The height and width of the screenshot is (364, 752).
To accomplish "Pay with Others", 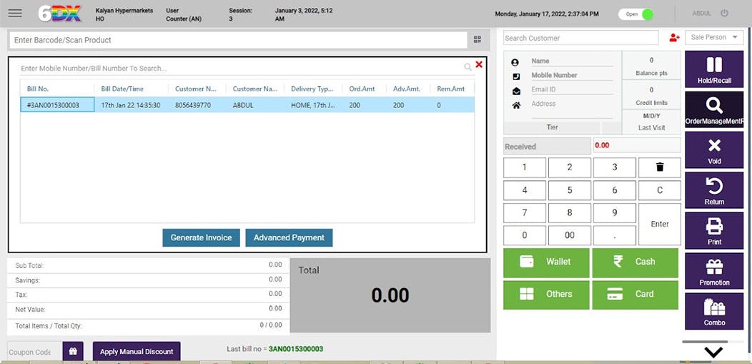I will coord(546,295).
